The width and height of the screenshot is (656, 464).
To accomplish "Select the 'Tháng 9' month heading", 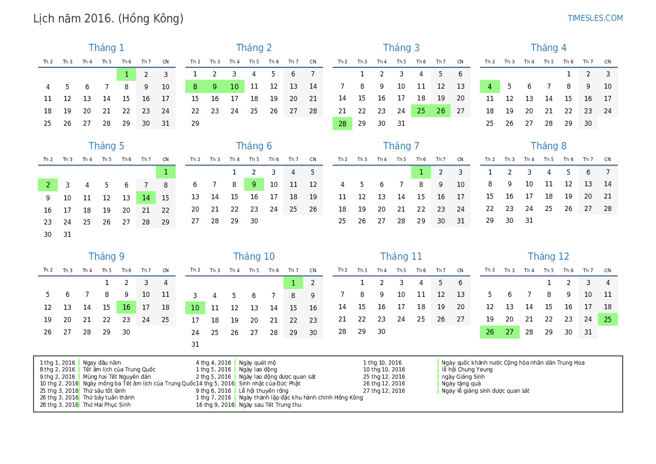I will (x=106, y=256).
